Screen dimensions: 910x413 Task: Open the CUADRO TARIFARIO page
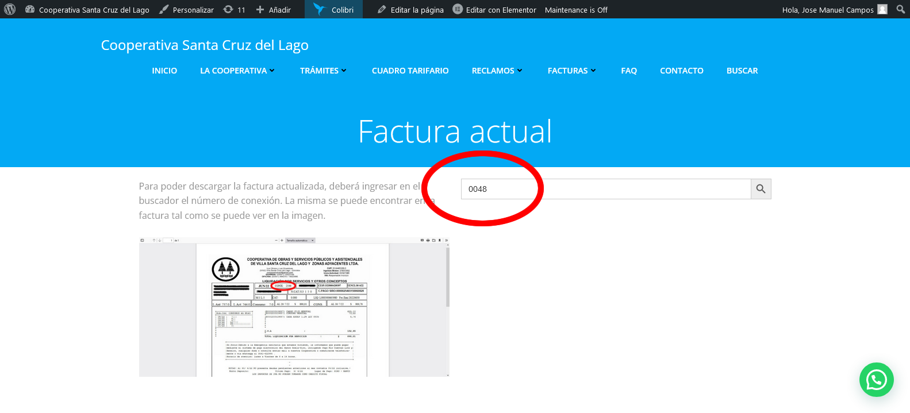pos(410,71)
